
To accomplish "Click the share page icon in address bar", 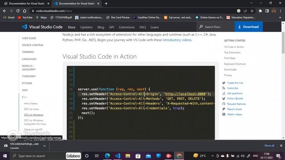I will pyautogui.click(x=245, y=11).
